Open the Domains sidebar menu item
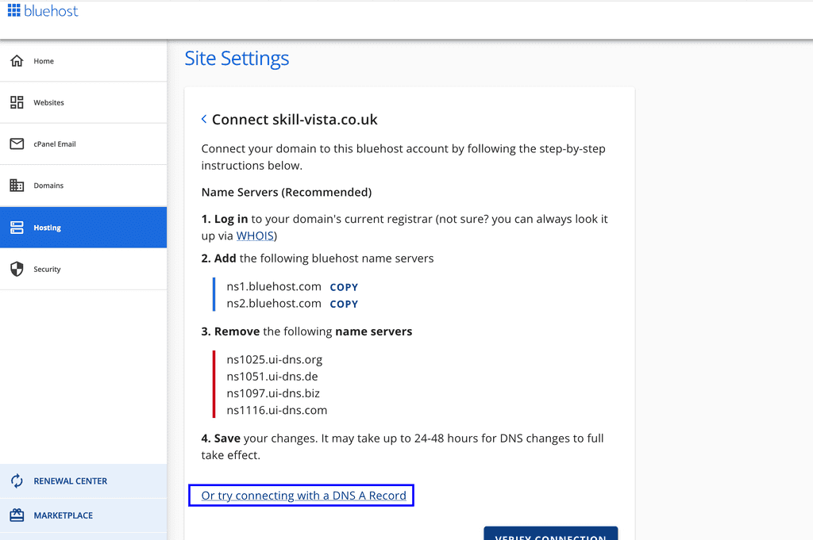The height and width of the screenshot is (540, 813). pyautogui.click(x=83, y=186)
